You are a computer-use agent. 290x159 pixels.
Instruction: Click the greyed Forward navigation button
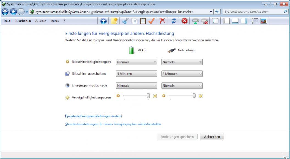pos(21,12)
